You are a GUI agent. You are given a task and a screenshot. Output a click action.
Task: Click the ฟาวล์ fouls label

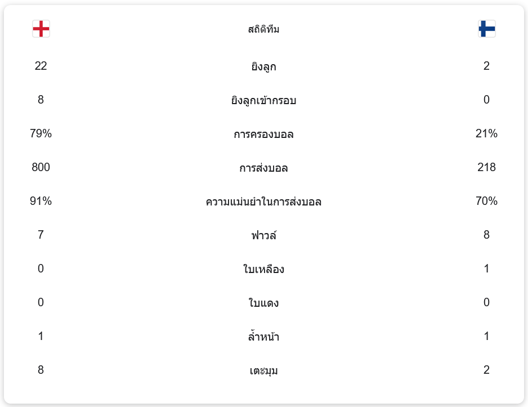point(263,235)
